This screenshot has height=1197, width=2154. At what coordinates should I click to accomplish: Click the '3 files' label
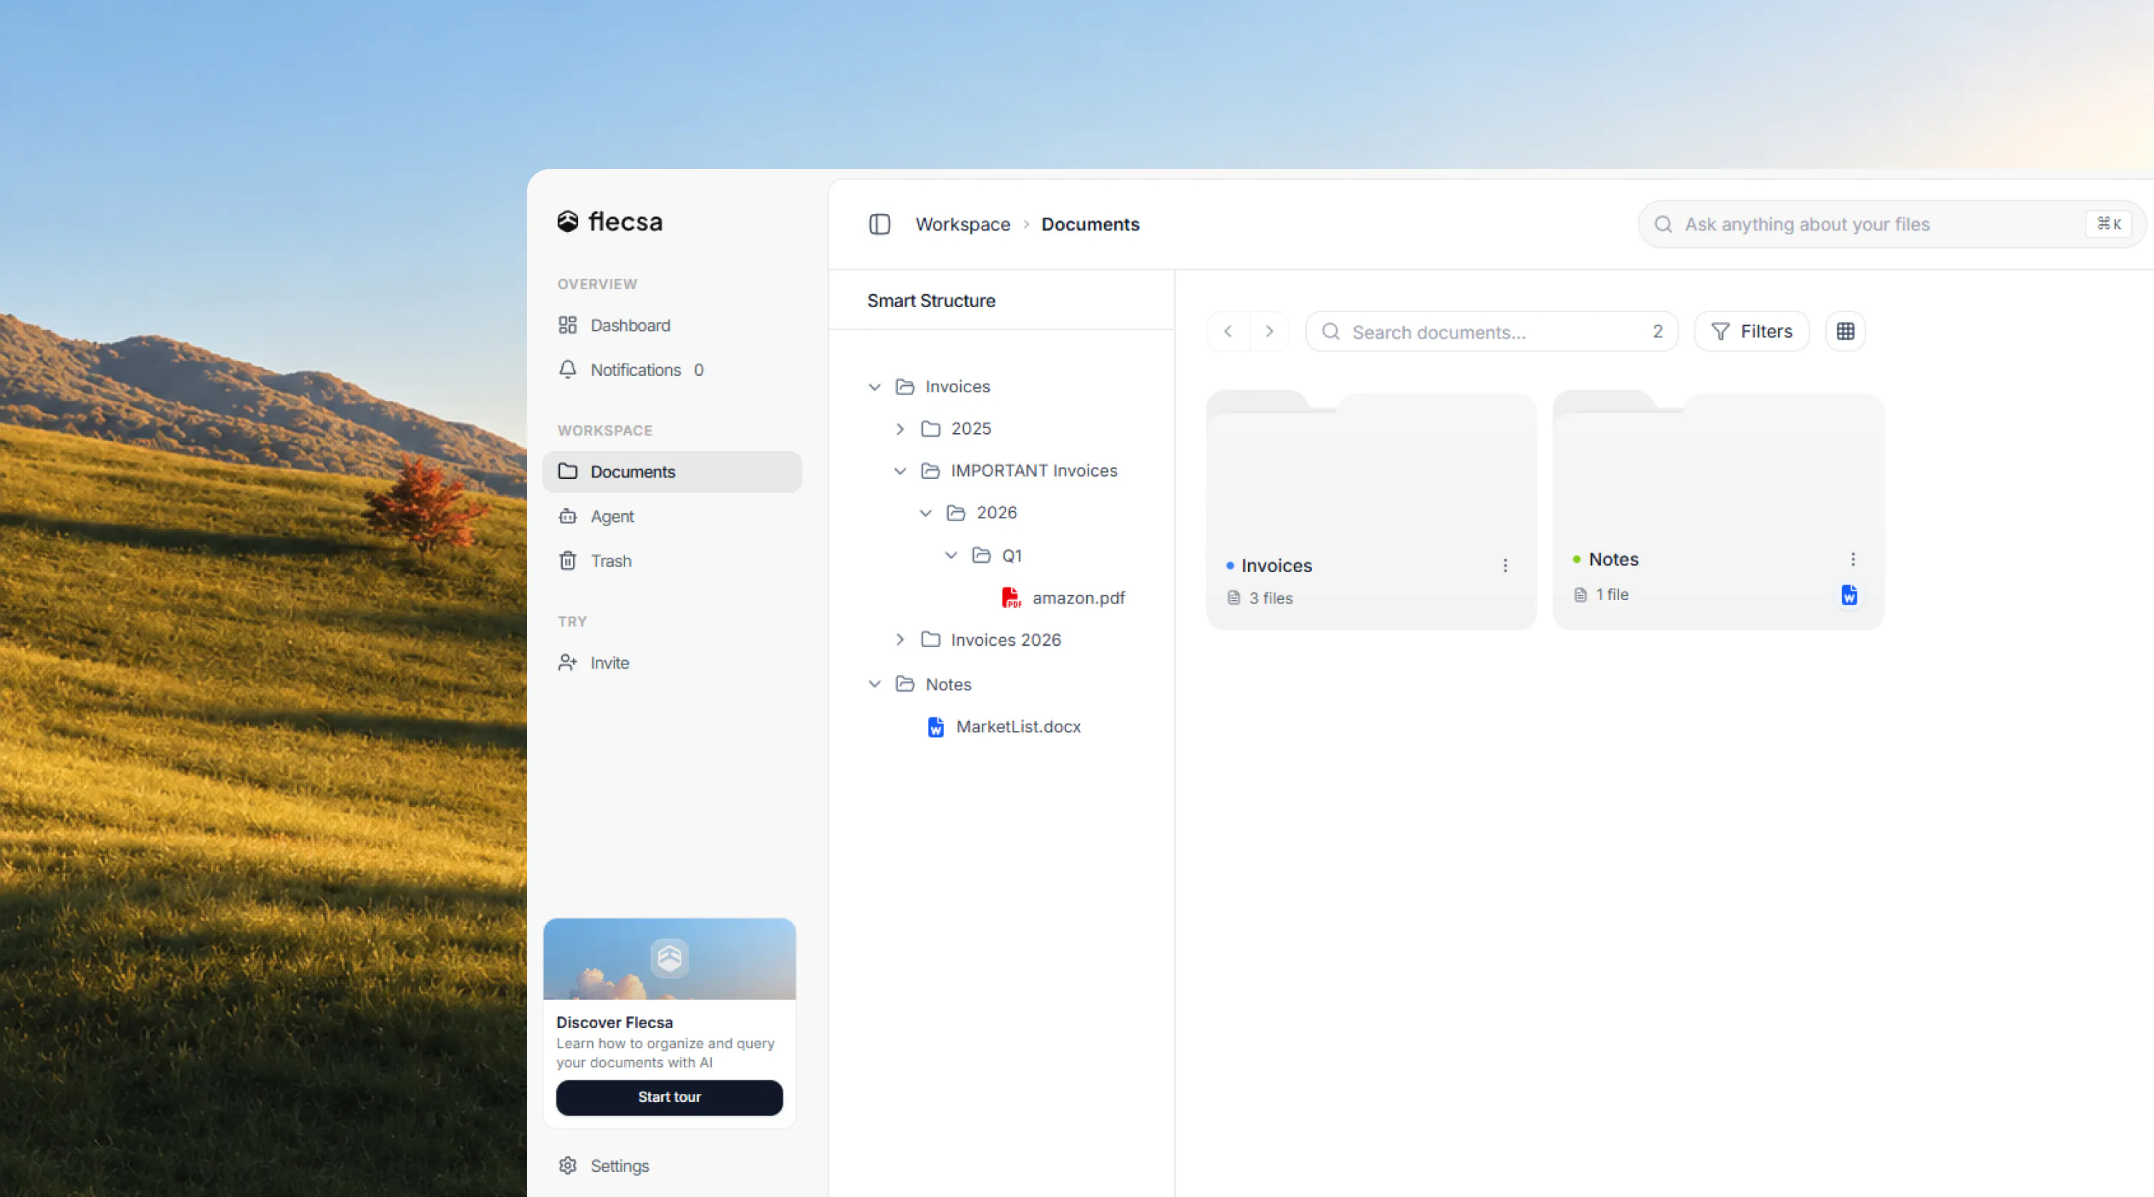point(1270,598)
